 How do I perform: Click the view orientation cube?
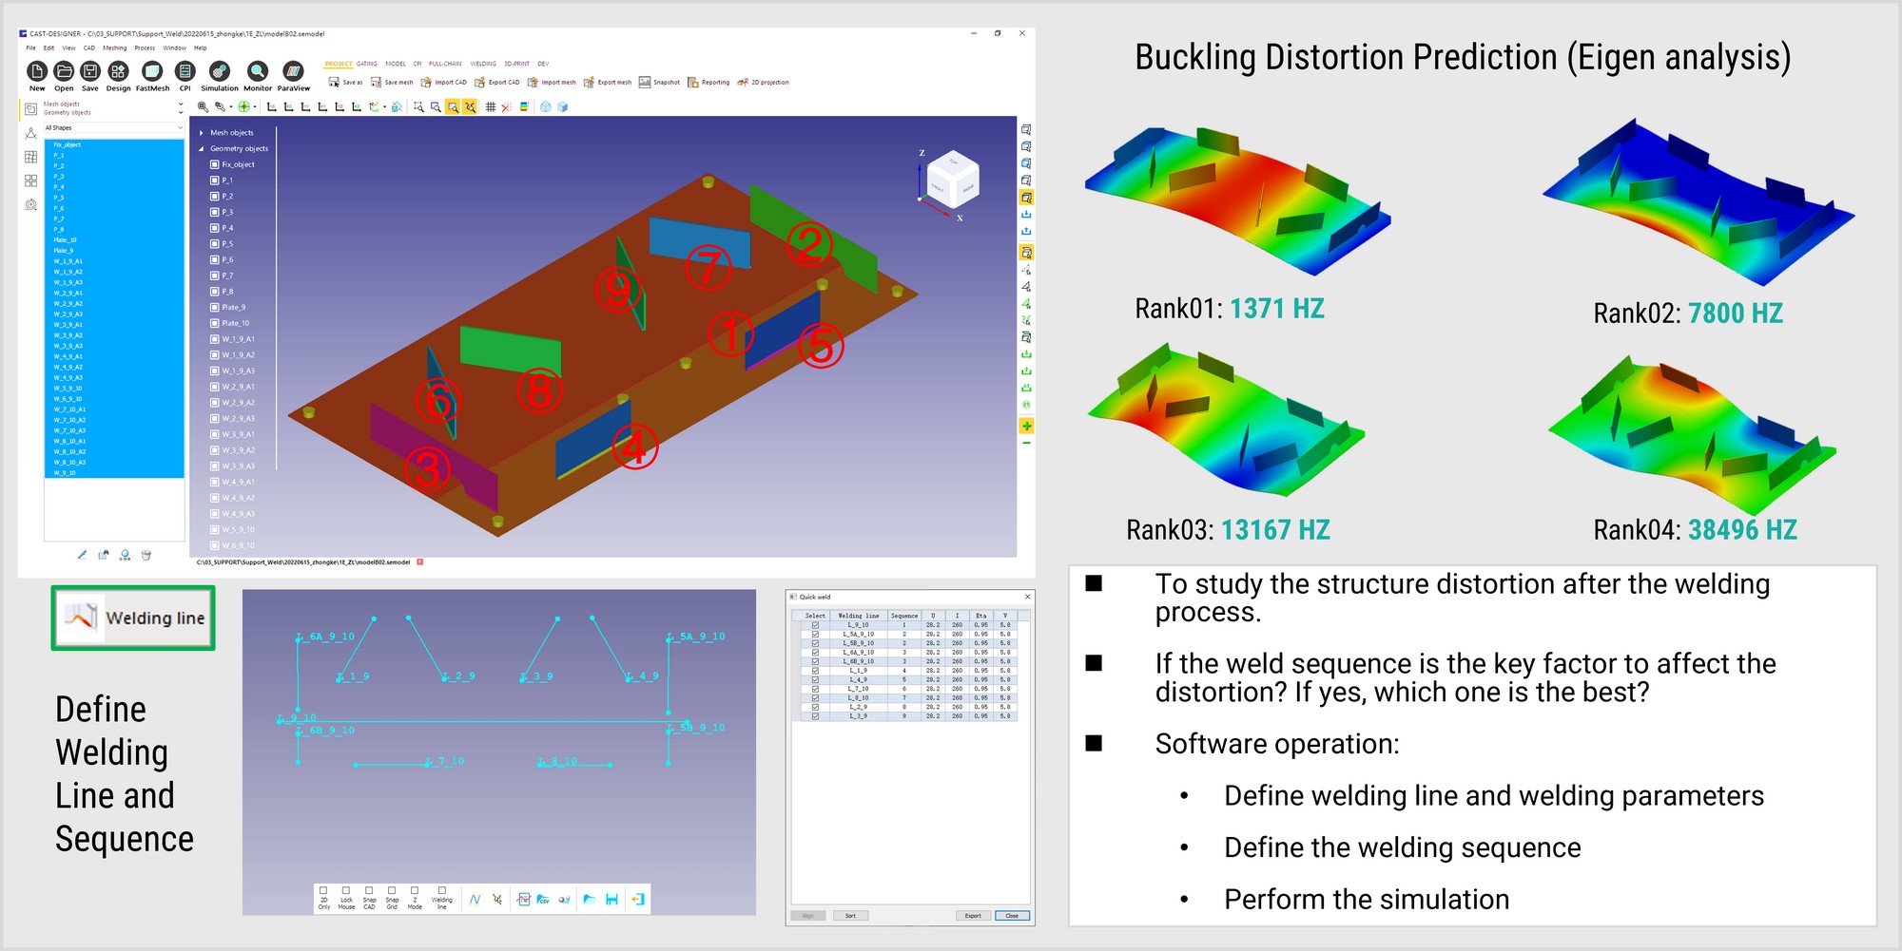952,178
